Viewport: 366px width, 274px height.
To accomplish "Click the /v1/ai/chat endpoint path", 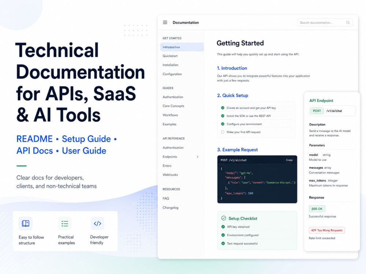I will click(x=334, y=111).
